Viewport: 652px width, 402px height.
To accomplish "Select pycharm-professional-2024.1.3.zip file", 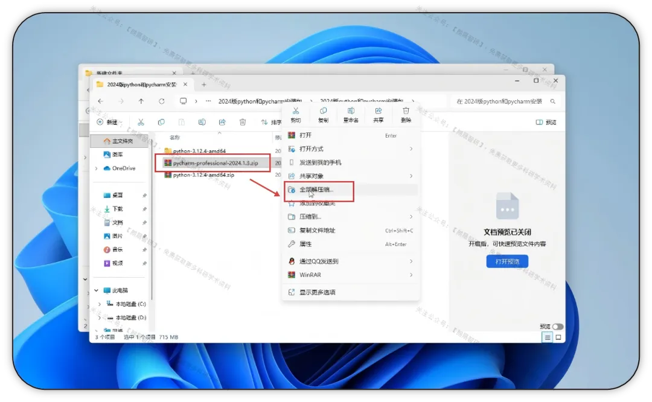I will (x=211, y=163).
